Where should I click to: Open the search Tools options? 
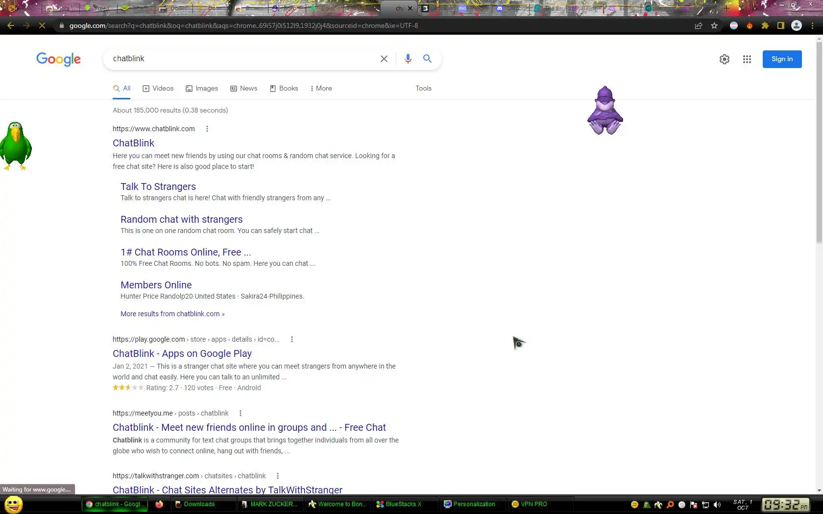[423, 88]
